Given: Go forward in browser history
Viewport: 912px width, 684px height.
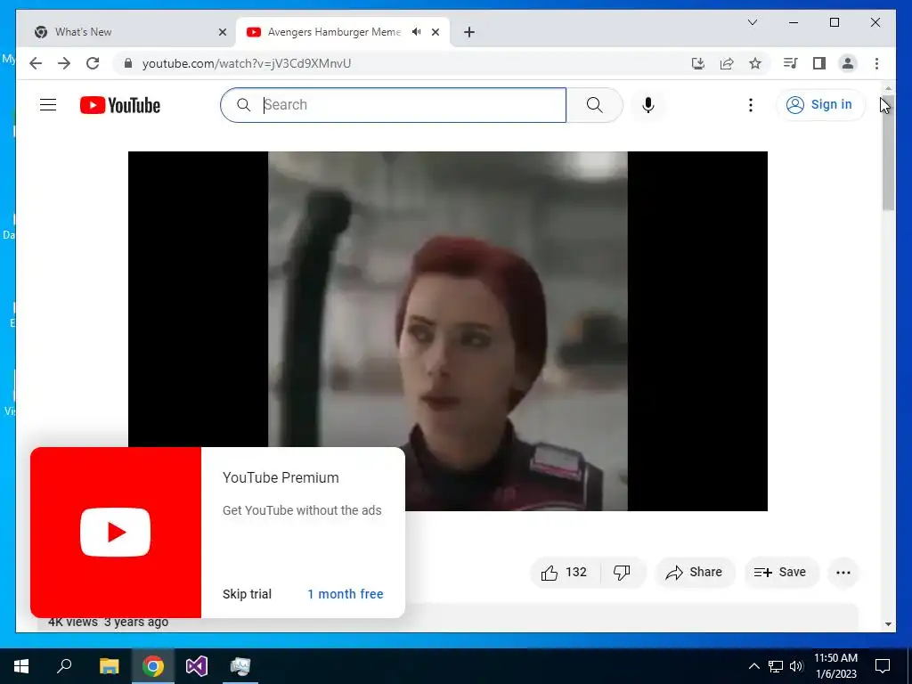Looking at the screenshot, I should pyautogui.click(x=64, y=63).
